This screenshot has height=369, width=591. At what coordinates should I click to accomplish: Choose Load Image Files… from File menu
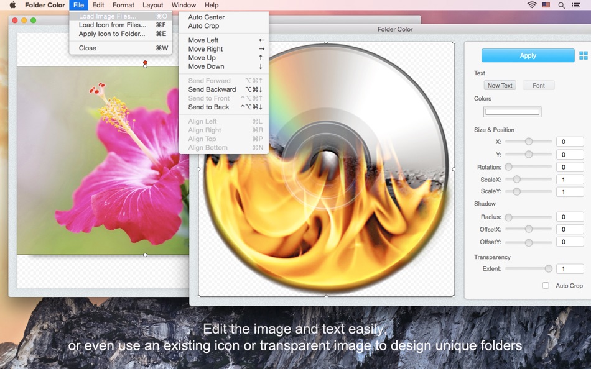coord(121,16)
